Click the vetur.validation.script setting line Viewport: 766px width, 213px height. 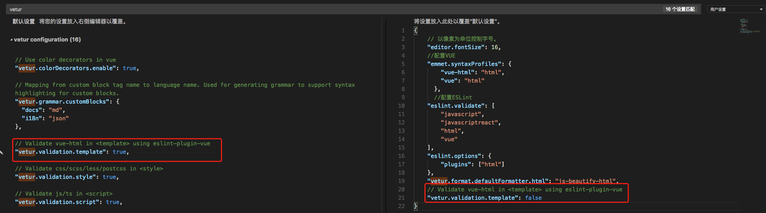coord(69,202)
